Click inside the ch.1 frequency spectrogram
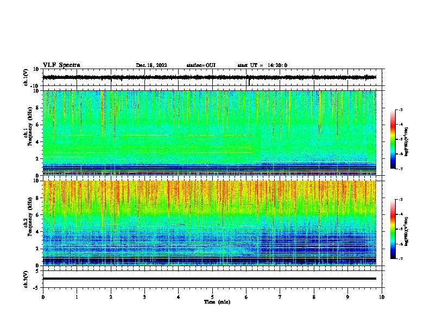 (210, 133)
